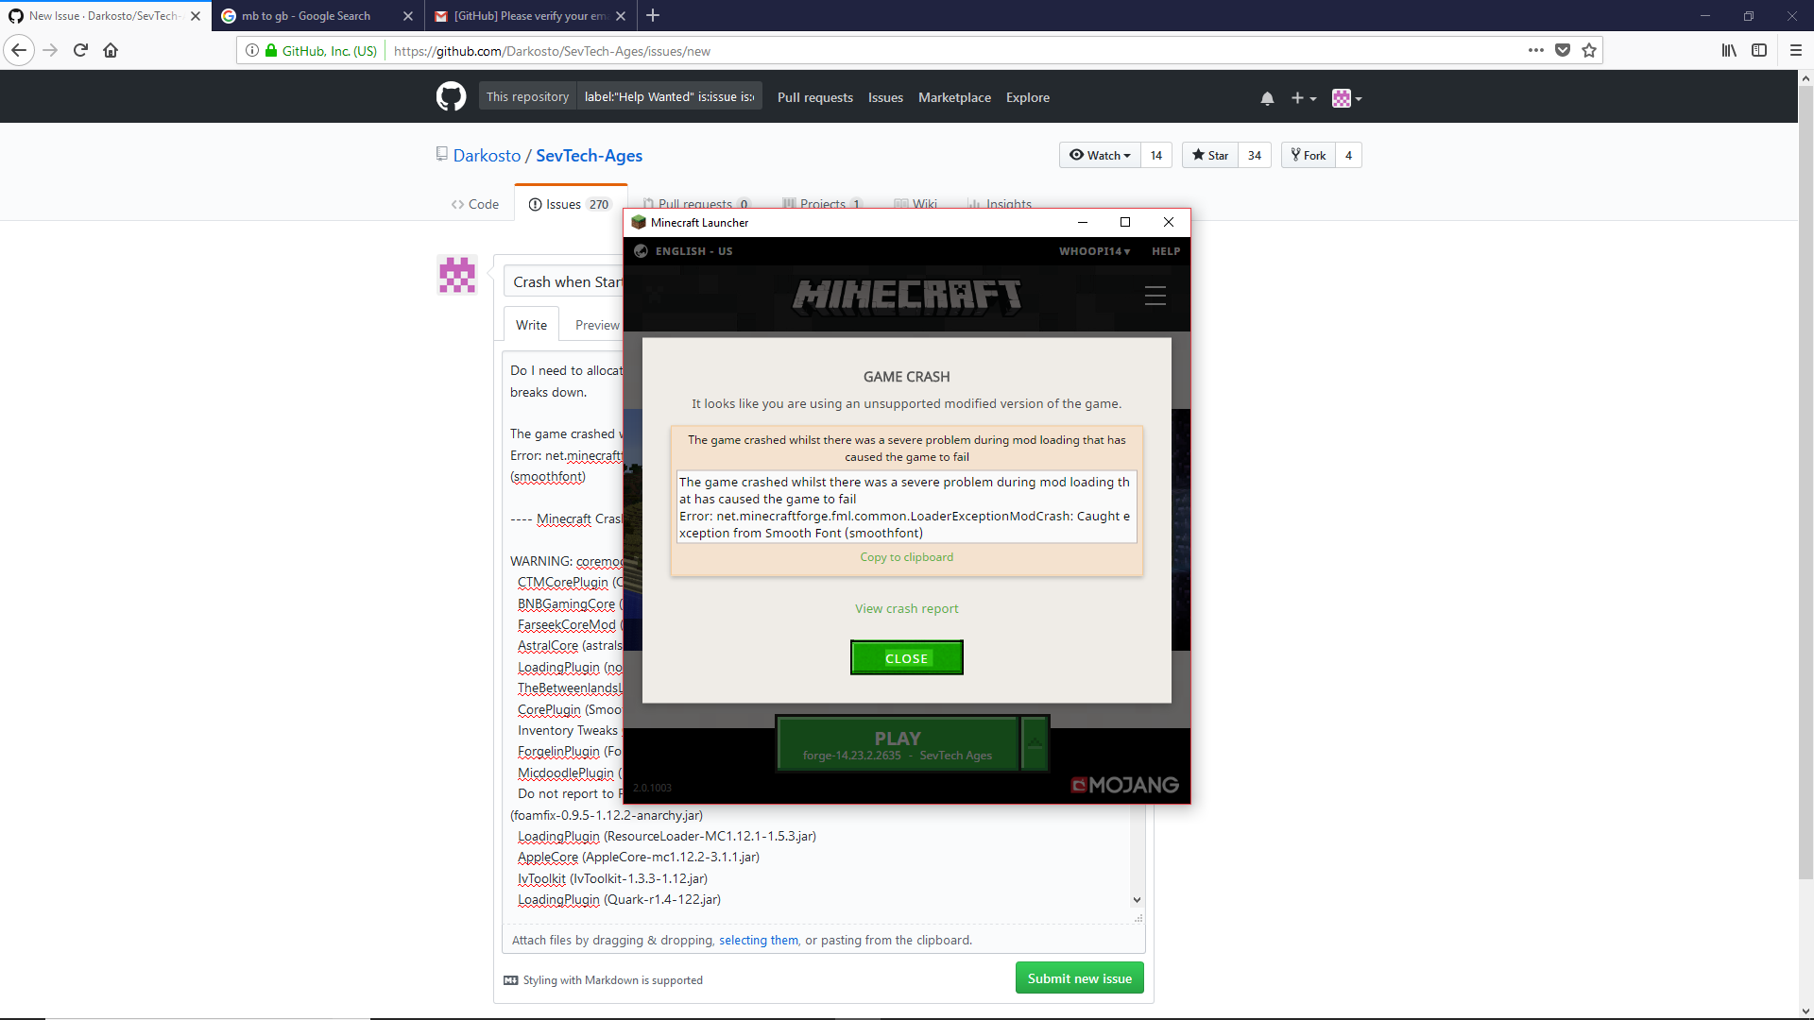Close the GitHub verify email tab
The height and width of the screenshot is (1020, 1814).
point(621,15)
